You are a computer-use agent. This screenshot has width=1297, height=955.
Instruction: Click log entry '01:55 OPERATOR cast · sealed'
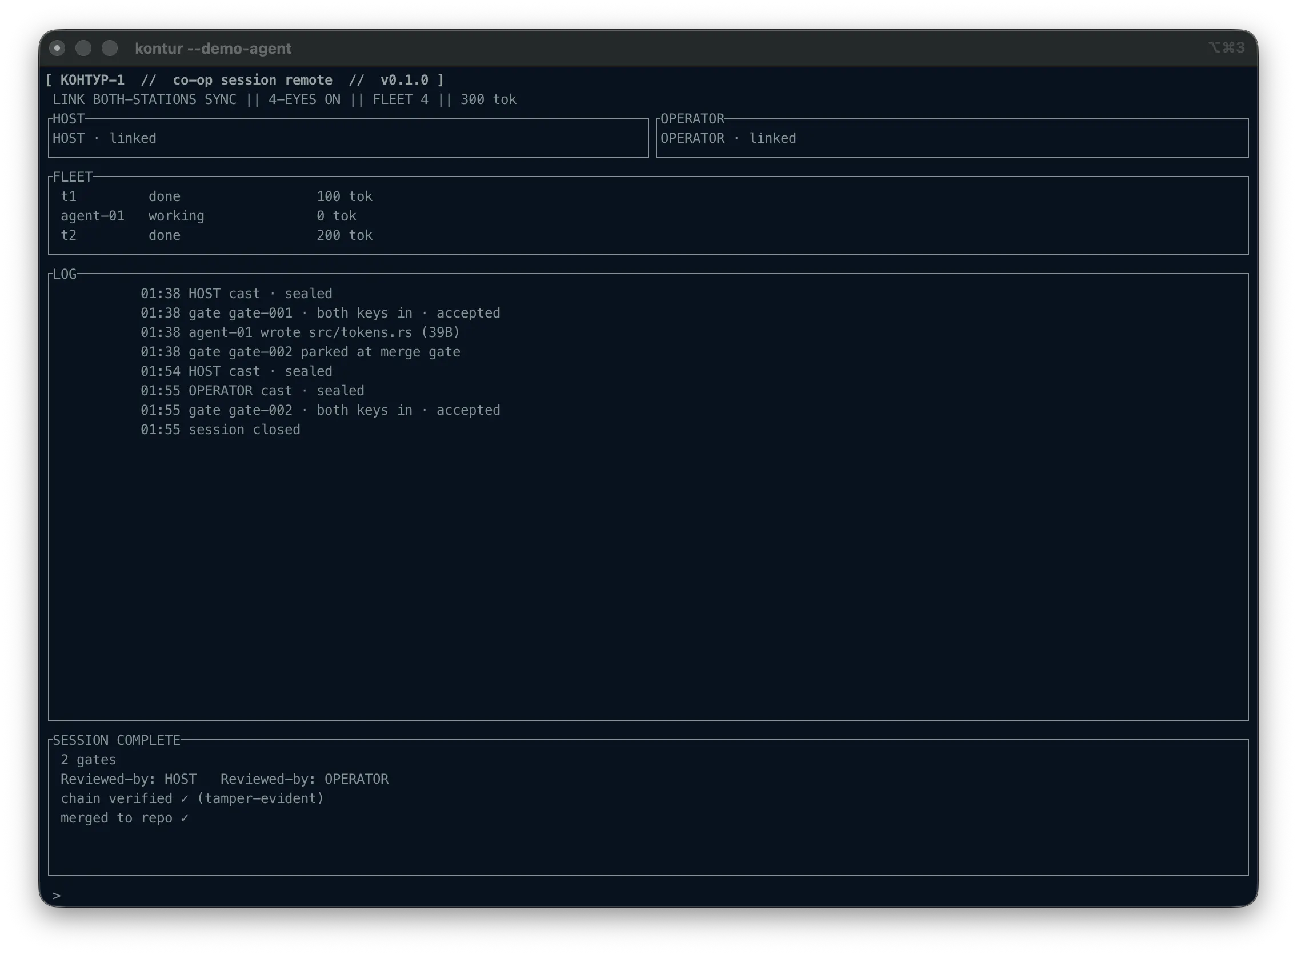click(252, 391)
